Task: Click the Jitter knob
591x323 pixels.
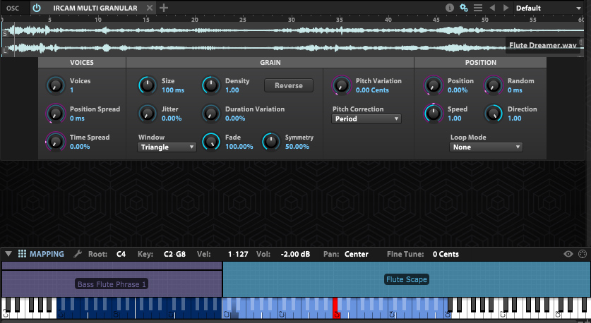Action: click(148, 114)
